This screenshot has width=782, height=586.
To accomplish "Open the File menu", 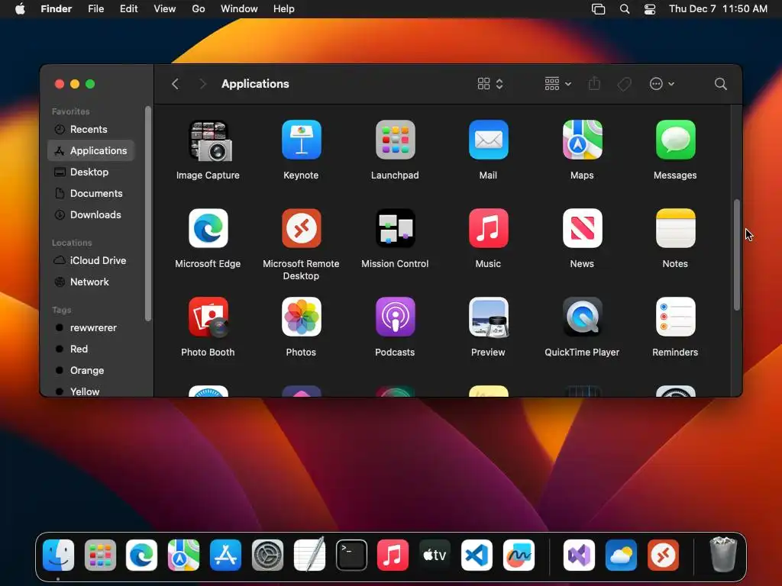I will point(95,9).
